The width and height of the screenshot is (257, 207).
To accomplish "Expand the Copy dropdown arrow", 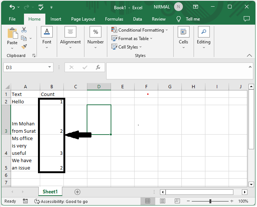I will tap(31, 39).
